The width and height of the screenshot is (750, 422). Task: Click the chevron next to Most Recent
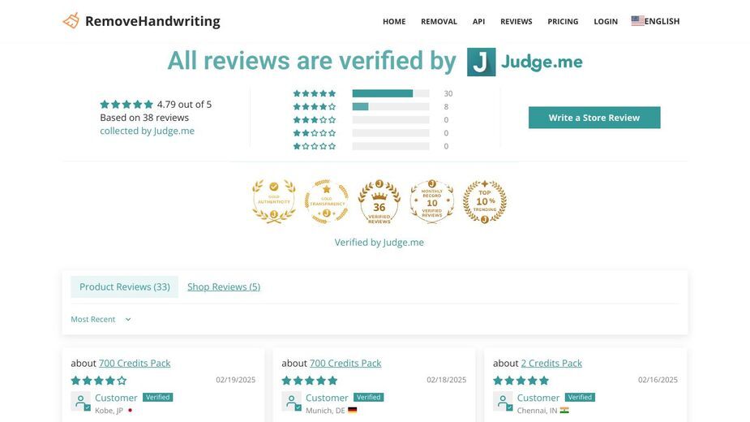128,320
